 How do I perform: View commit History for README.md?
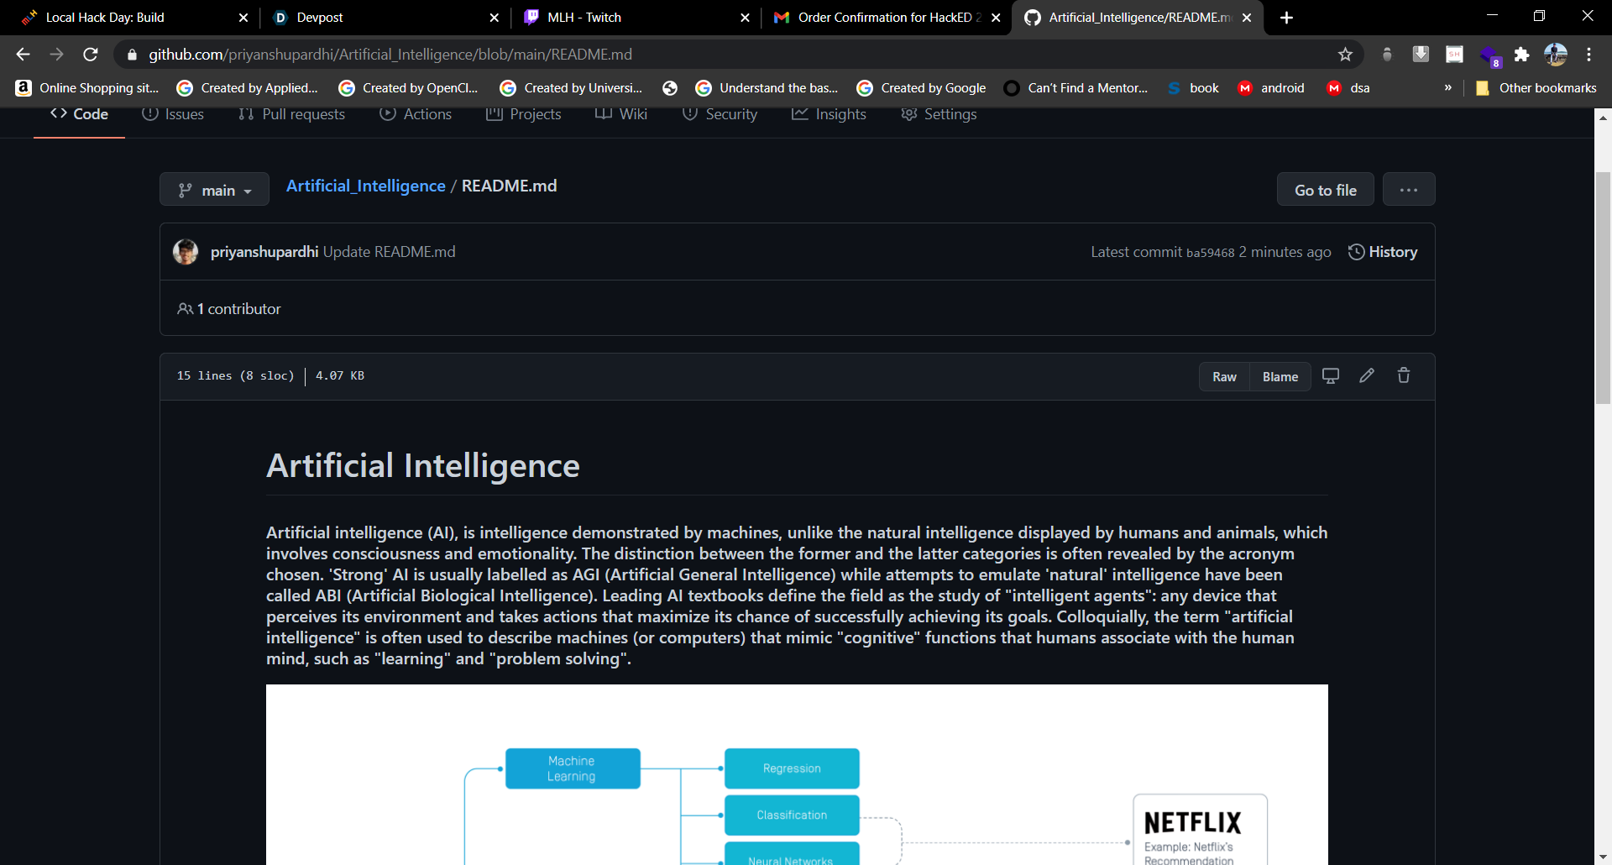pyautogui.click(x=1383, y=251)
